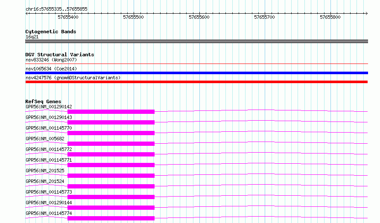This screenshot has height=223, width=380.
Task: Click the 57655600 ruler tick label
Action: pos(199,17)
